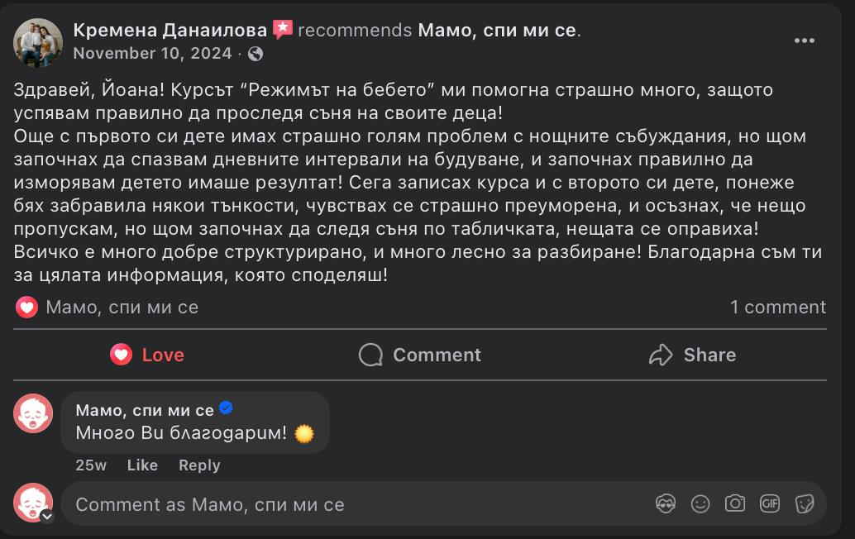Click the globe public audience icon
The height and width of the screenshot is (539, 855).
click(256, 54)
